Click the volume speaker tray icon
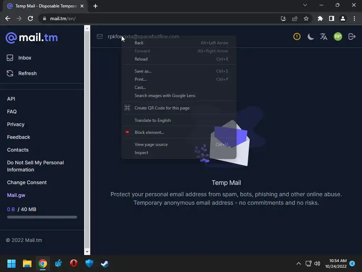This screenshot has width=362, height=272. [317, 263]
